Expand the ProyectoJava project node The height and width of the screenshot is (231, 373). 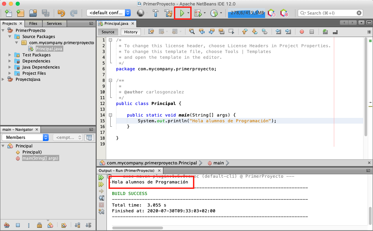tap(3, 79)
